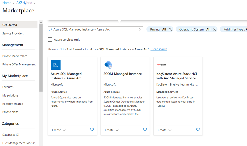
Task: Clear the search box text with X
Action: (140, 29)
